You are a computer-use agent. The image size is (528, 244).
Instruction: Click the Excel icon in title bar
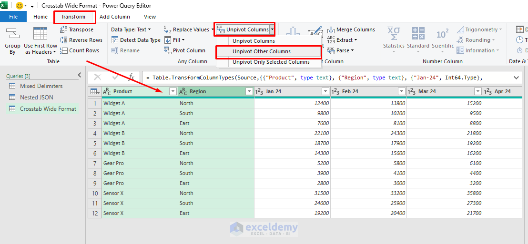point(3,5)
